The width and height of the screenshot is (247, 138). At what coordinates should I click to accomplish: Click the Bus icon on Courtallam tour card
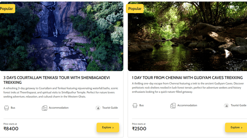click(x=6, y=108)
